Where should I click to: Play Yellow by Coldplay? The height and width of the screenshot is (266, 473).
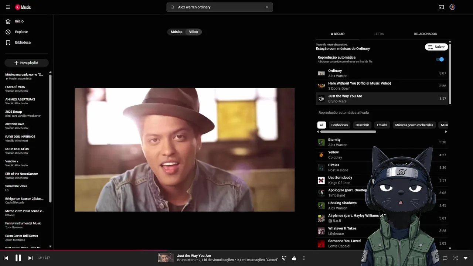click(x=382, y=155)
